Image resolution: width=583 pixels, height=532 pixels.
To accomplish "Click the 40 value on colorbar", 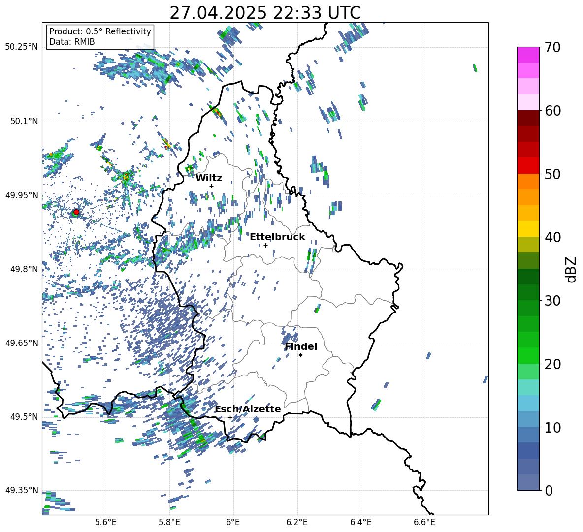I will point(552,237).
